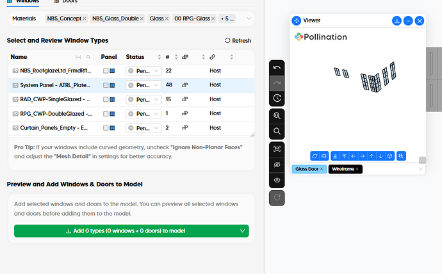Click the blue zoom magnifier in Viewer
This screenshot has width=442, height=274.
(x=401, y=156)
